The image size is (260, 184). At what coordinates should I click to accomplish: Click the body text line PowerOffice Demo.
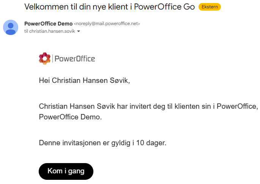click(70, 117)
